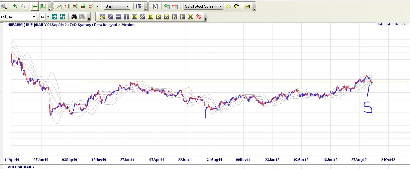Click the NUFARM chart title text
The height and width of the screenshot is (169, 410).
point(71,25)
